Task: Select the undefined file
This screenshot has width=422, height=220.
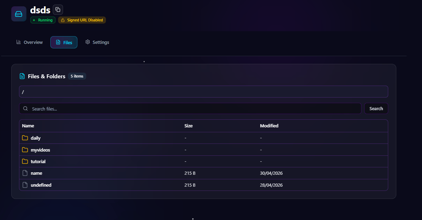Action: point(41,185)
